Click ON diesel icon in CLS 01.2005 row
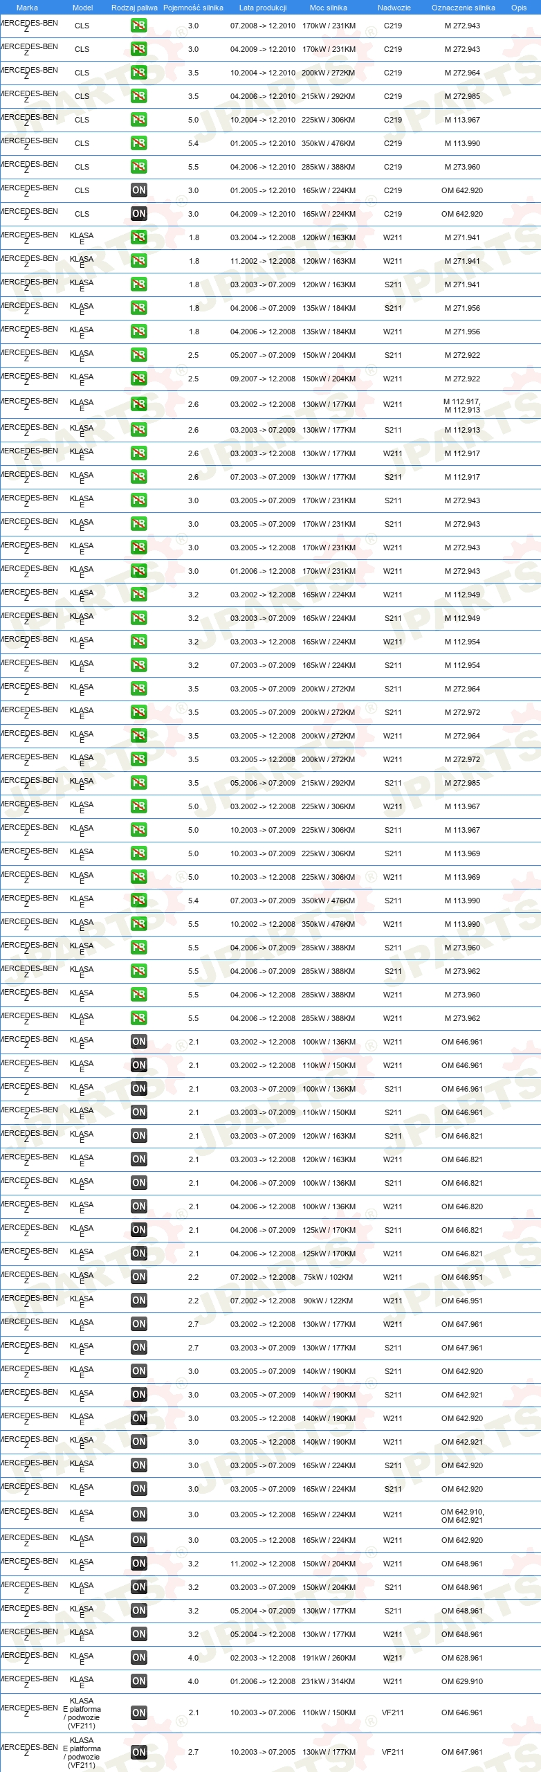Screen dimensions: 541x1772 138,190
